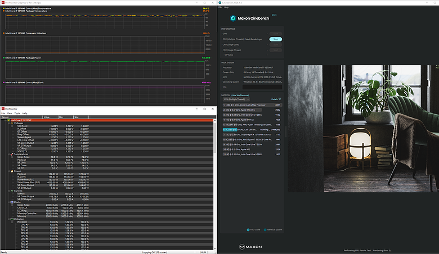Open the How We Measure link

pos(240,96)
